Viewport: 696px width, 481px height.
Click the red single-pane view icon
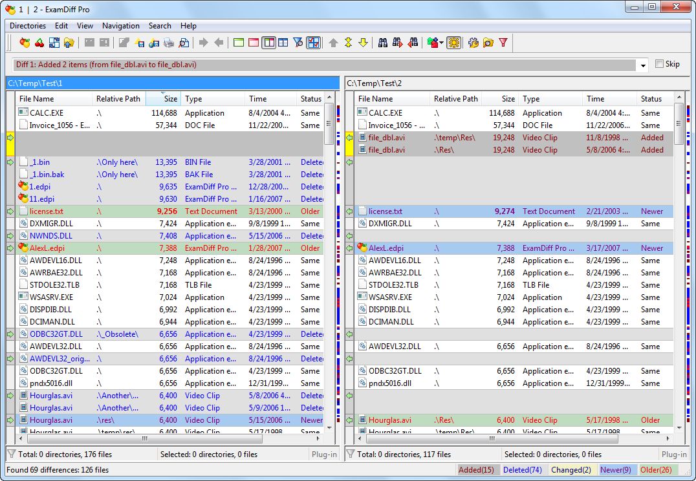tap(254, 43)
